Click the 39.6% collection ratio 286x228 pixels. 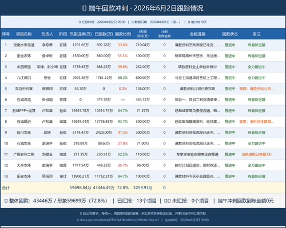click(x=123, y=67)
